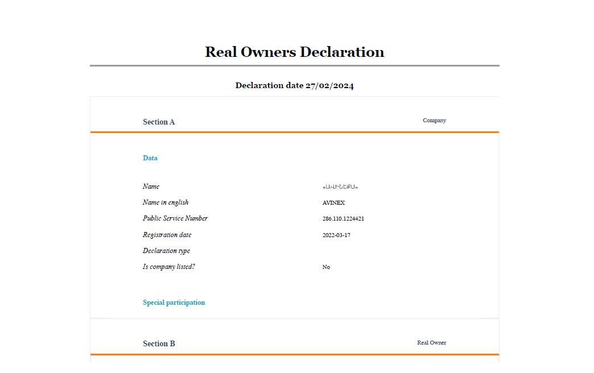Click the Public Service Number label

(x=175, y=218)
